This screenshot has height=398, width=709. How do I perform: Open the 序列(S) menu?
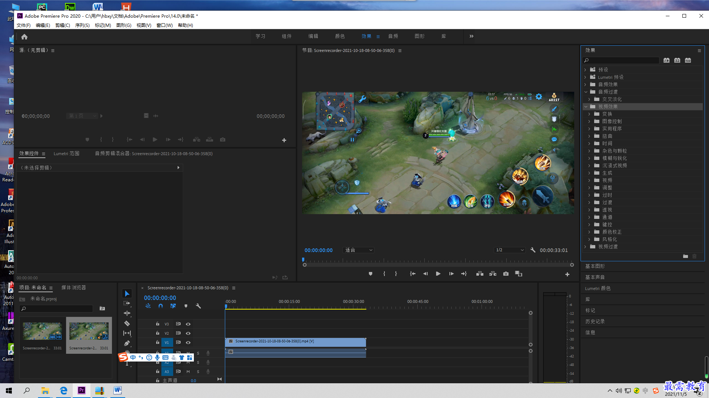[x=82, y=25]
